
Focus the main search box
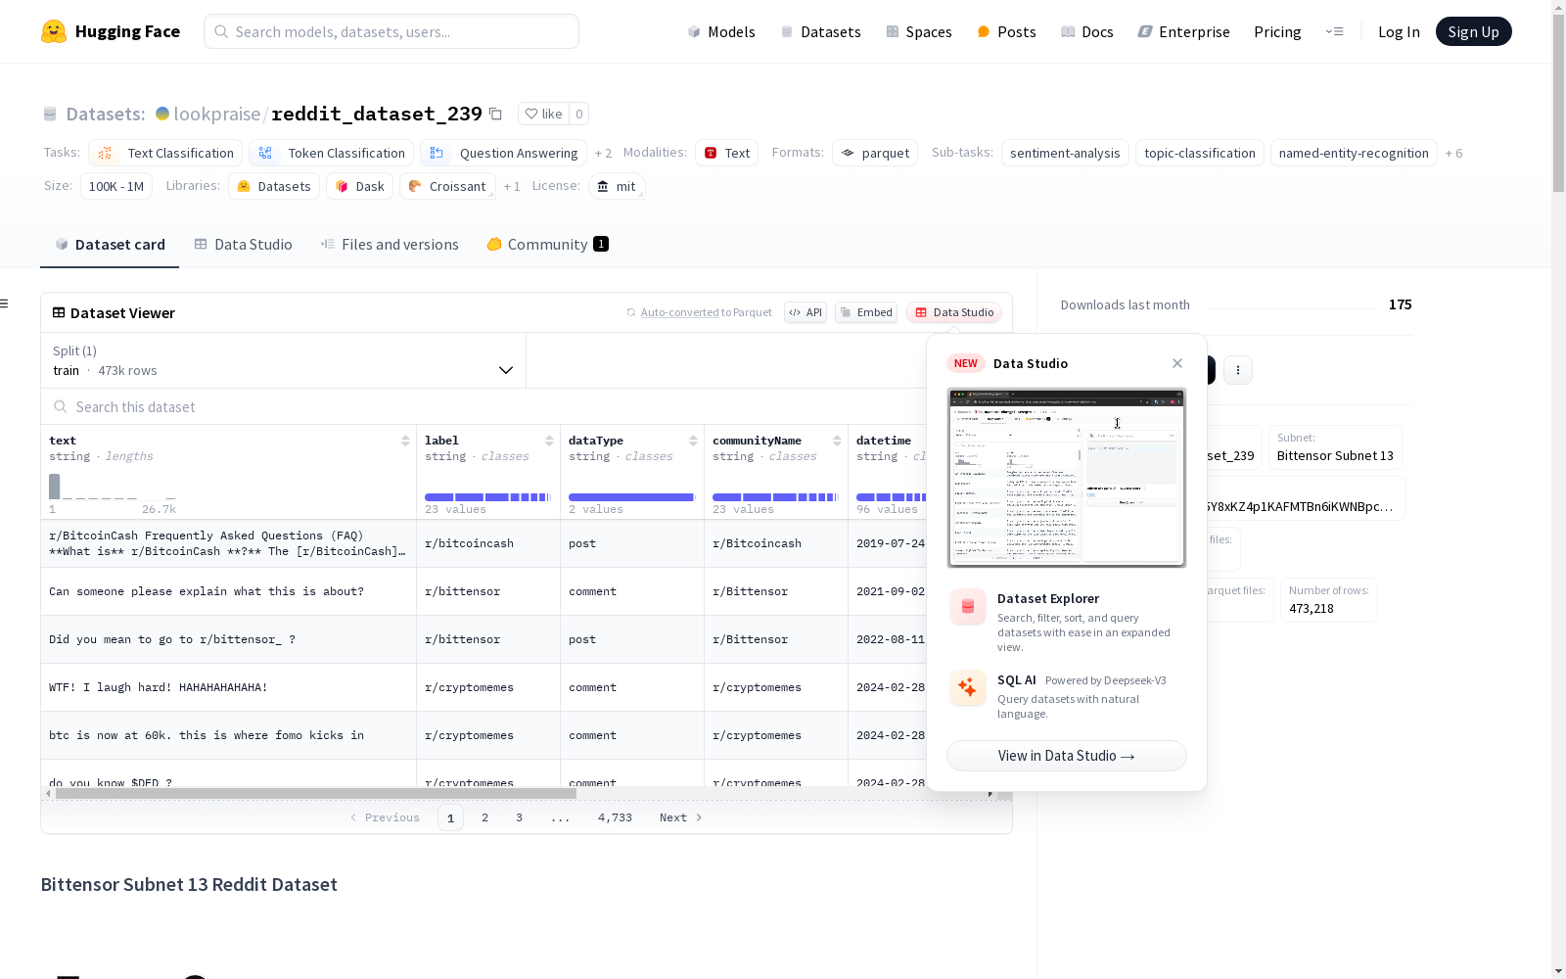point(391,31)
